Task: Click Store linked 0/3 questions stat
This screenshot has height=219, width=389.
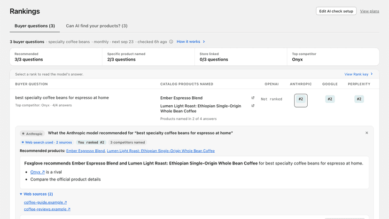Action: pos(241,57)
